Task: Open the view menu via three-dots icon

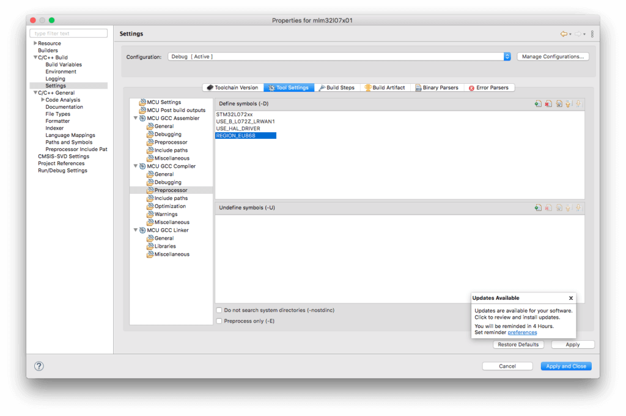Action: click(591, 34)
